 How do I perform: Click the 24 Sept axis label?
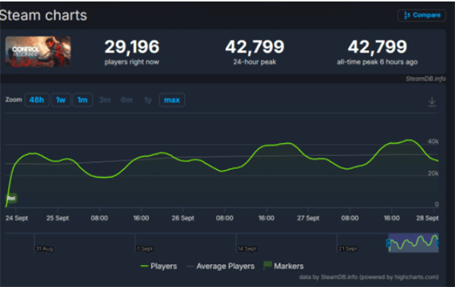pos(17,218)
